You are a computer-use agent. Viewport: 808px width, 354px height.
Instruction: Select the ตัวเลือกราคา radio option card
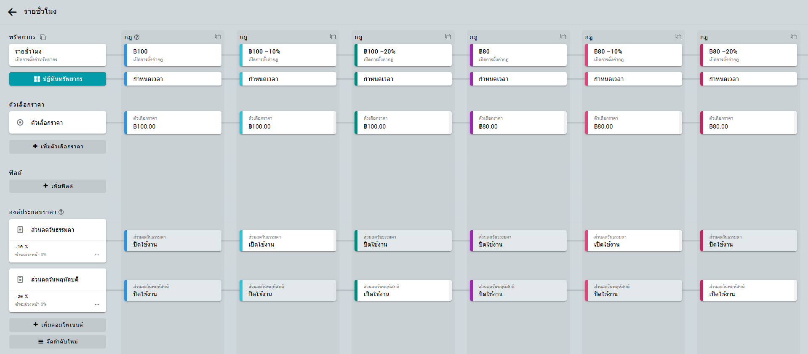coord(58,123)
